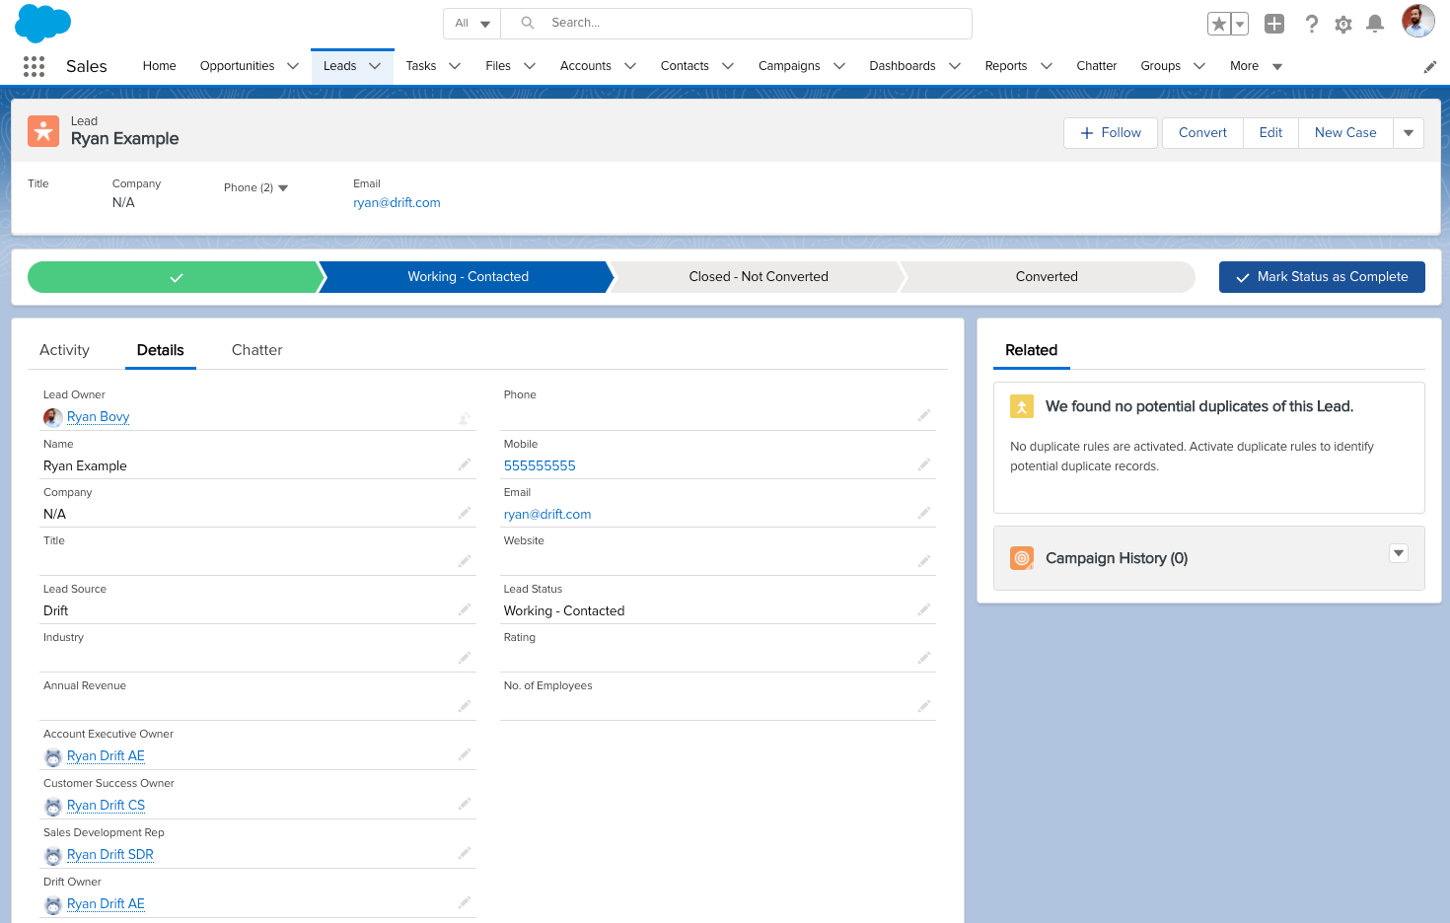The image size is (1450, 923).
Task: Open the Campaign History menu arrow
Action: pyautogui.click(x=1399, y=553)
